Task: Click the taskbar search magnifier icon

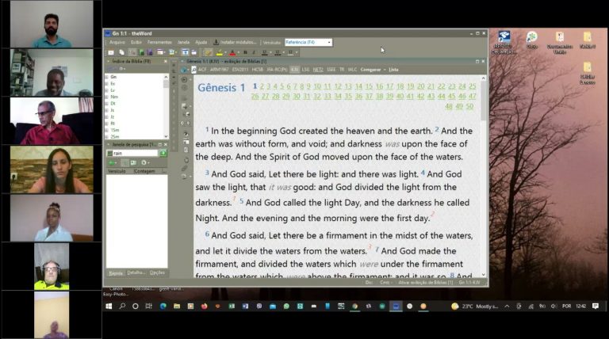Action: pos(122,306)
